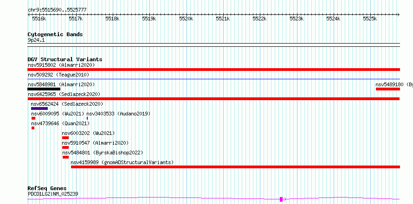The image size is (413, 204).
Task: Click the 5525k ruler tick label
Action: pos(370,19)
